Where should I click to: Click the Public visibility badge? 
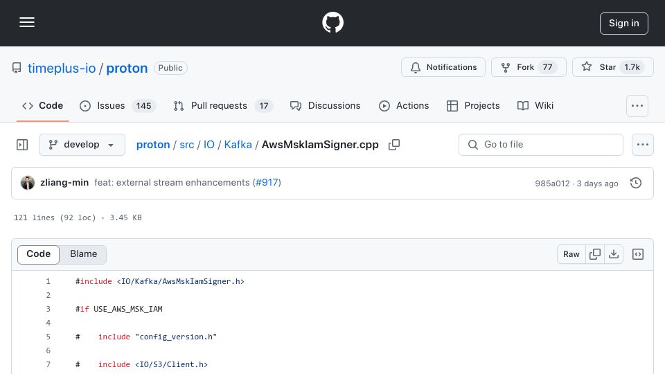coord(170,68)
